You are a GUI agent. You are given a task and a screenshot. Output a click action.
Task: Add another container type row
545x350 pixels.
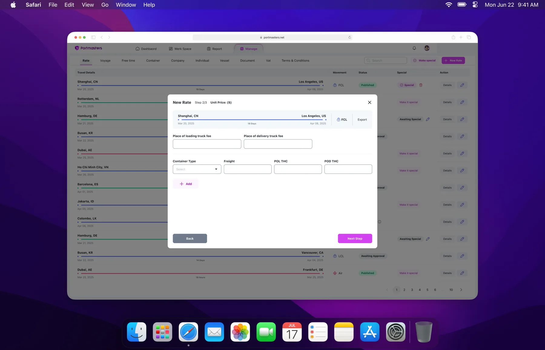click(186, 184)
